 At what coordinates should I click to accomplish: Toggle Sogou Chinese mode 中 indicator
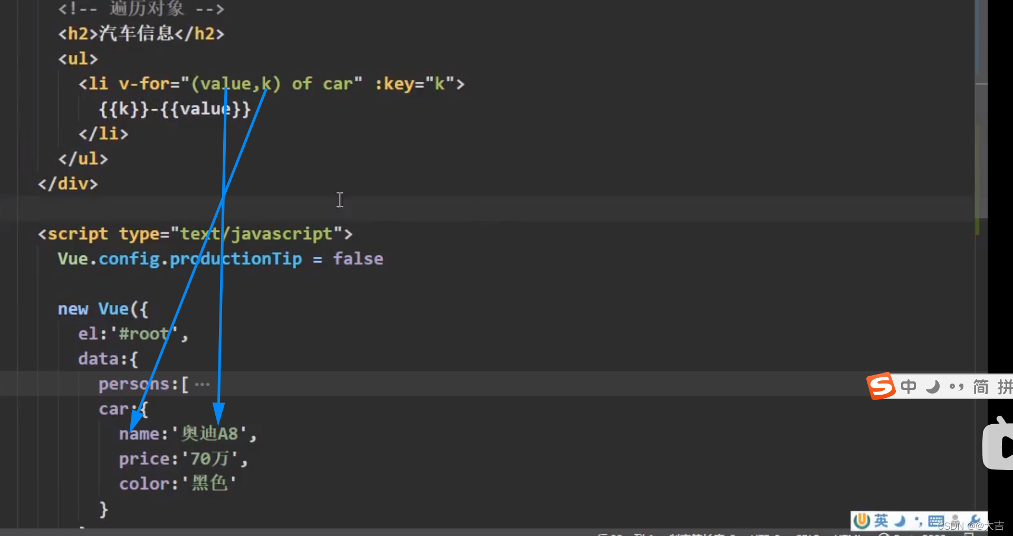point(909,387)
